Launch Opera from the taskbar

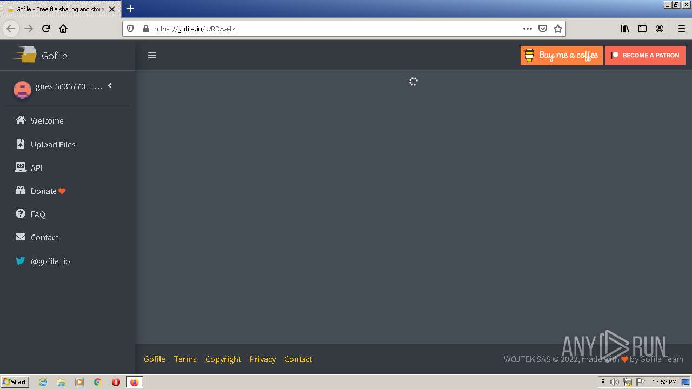(116, 382)
